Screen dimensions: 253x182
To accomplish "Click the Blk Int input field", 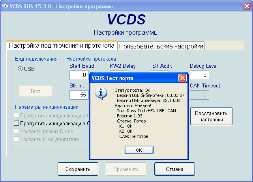I will click(x=79, y=95).
